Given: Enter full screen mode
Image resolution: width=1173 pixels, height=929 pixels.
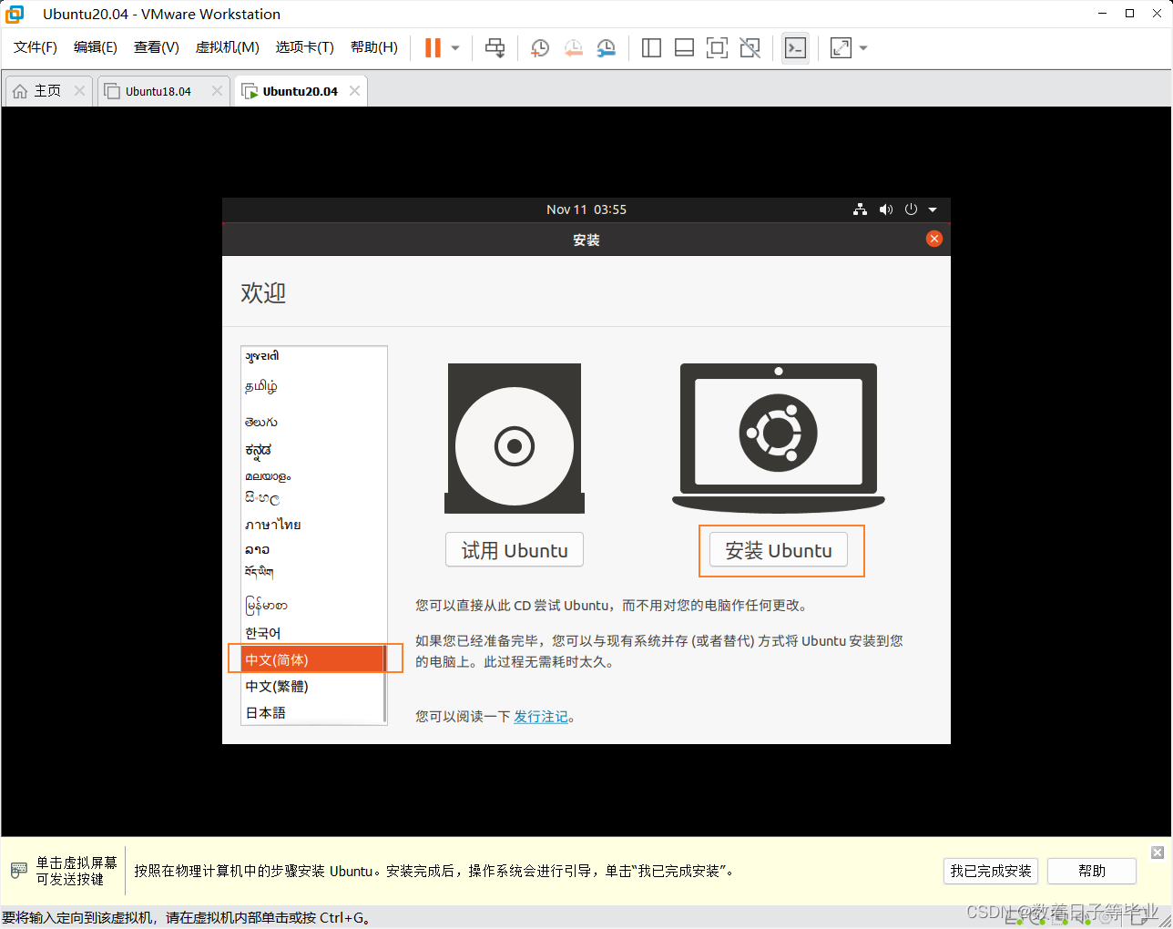Looking at the screenshot, I should point(717,48).
